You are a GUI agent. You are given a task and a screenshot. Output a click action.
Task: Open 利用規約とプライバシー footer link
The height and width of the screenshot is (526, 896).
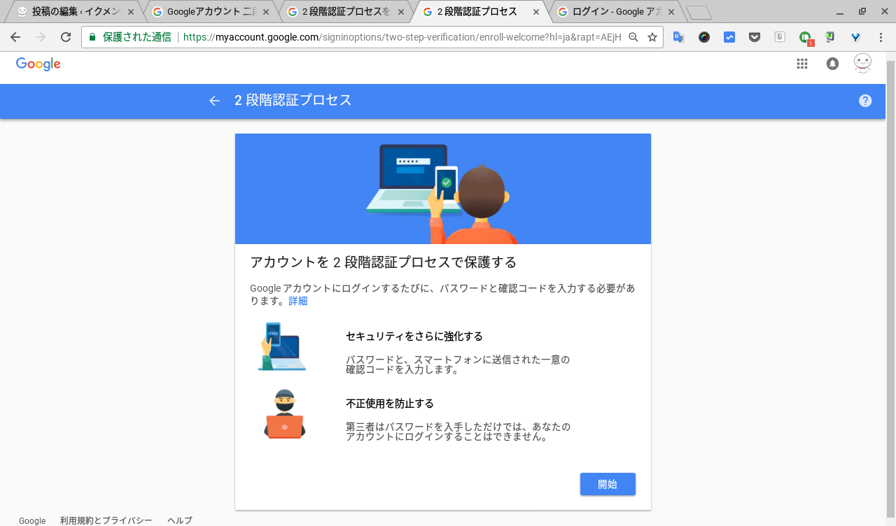[106, 520]
